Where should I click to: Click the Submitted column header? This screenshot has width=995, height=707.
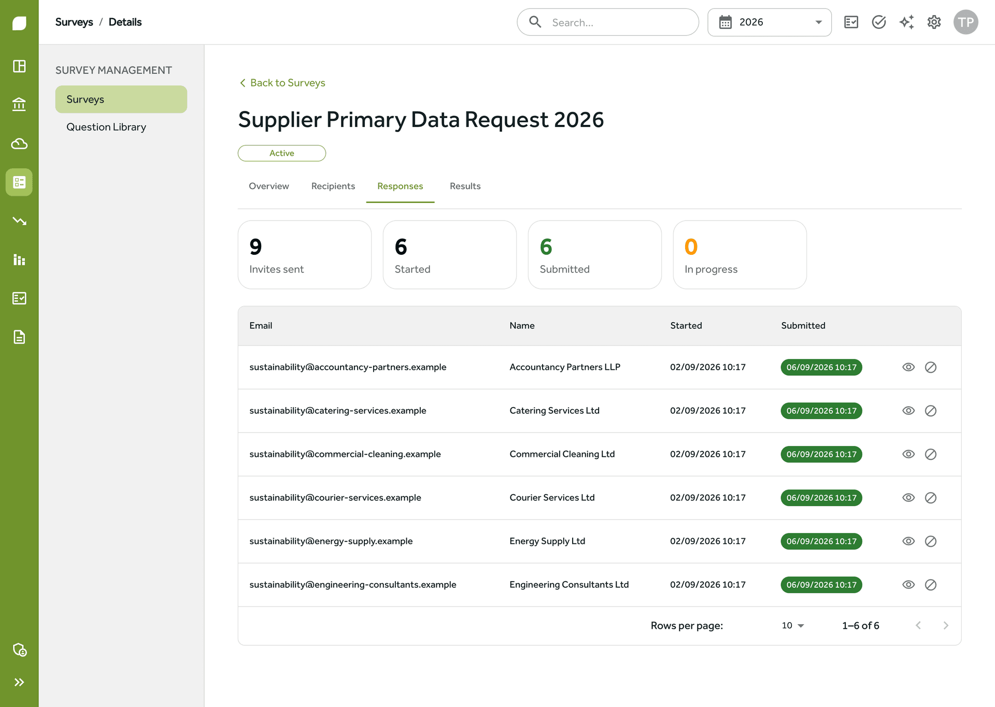pyautogui.click(x=803, y=326)
